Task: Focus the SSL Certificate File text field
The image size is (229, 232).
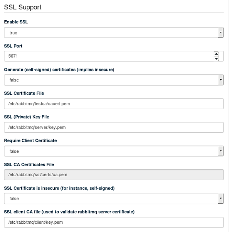Action: point(113,104)
